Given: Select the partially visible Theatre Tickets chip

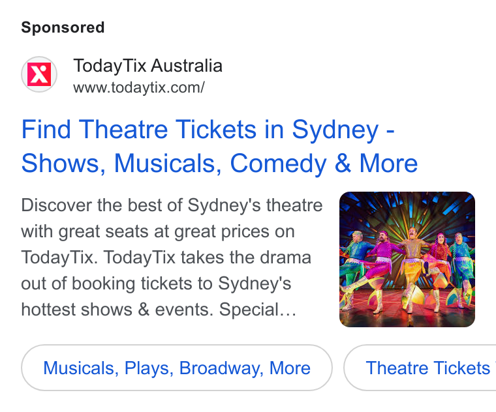Looking at the screenshot, I should point(420,368).
